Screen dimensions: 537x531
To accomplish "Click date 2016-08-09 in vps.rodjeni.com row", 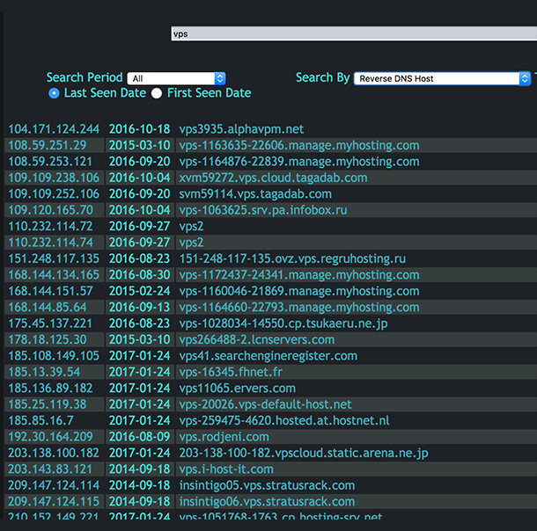I will click(x=139, y=437).
